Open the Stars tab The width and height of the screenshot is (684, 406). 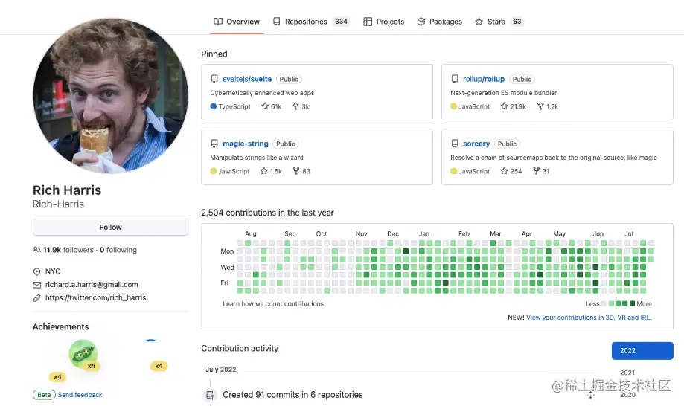click(x=499, y=22)
